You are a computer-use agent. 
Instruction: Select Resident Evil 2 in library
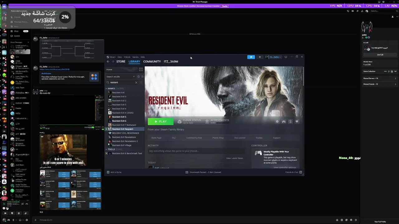click(119, 100)
